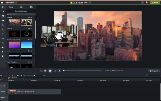This screenshot has width=161, height=101.
Task: Go to the Home screen icon
Action: [2, 3]
